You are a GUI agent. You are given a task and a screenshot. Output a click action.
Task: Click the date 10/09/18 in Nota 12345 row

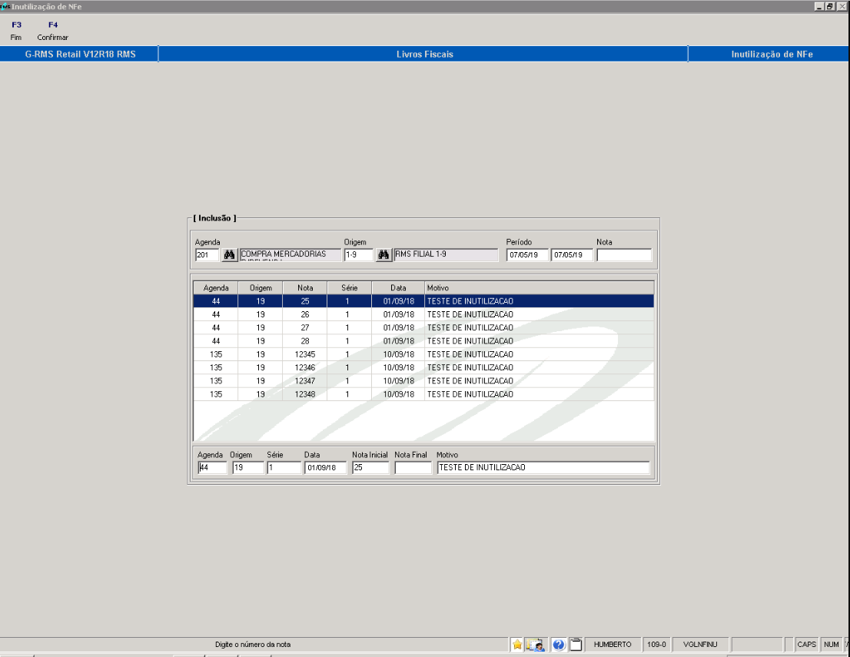click(398, 354)
